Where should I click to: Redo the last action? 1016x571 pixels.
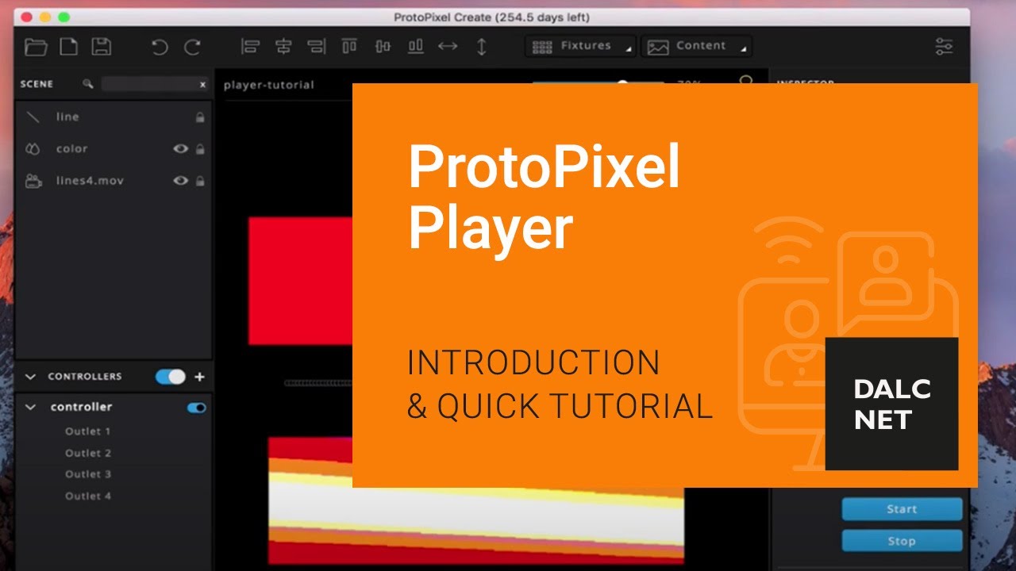click(192, 47)
